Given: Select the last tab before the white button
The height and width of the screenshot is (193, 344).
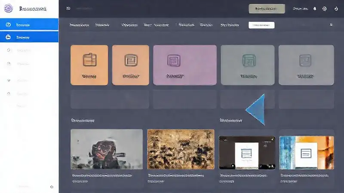Looking at the screenshot, I should (x=230, y=25).
